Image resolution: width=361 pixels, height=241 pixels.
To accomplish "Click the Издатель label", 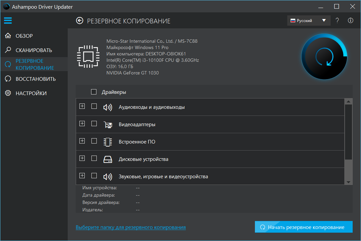I will tap(92, 210).
